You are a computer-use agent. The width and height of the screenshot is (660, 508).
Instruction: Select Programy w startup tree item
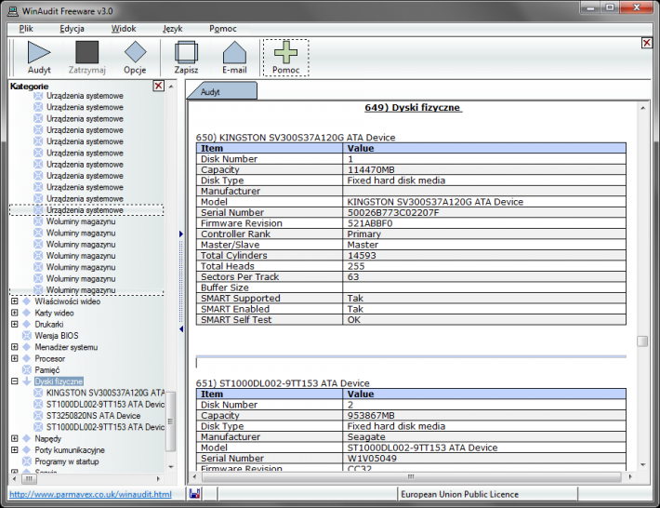coord(67,461)
